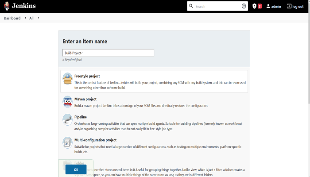Focus the top Search box

coord(217,6)
